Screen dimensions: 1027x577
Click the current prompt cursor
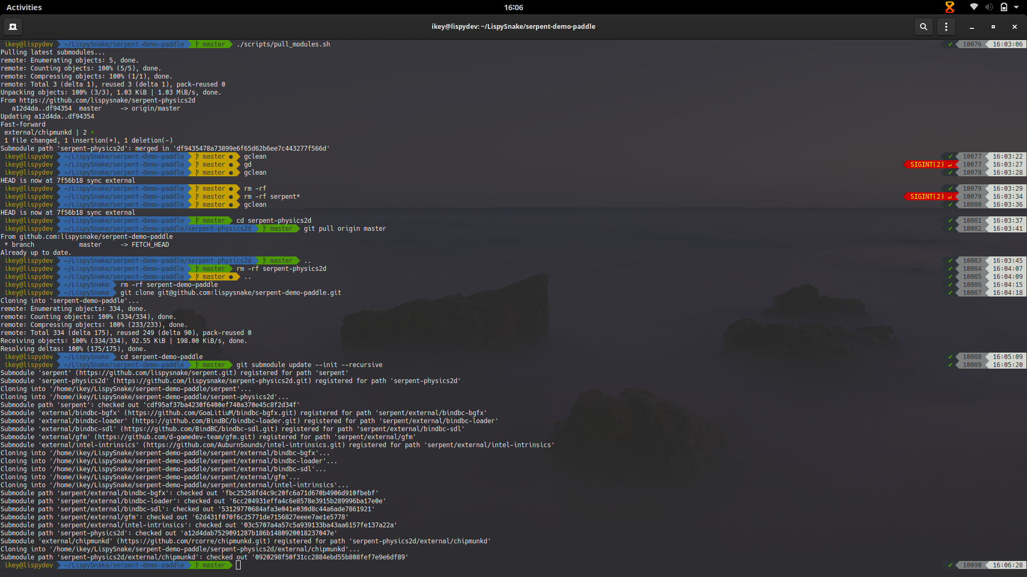[239, 565]
